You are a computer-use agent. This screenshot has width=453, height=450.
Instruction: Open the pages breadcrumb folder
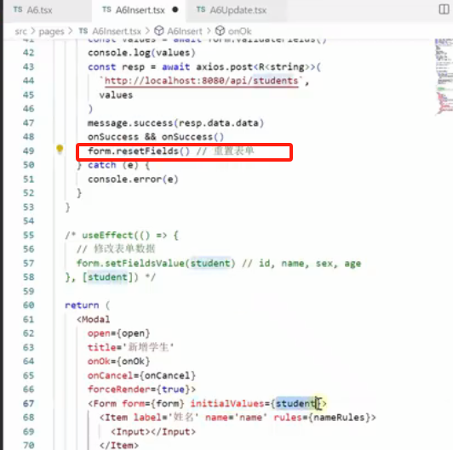(x=51, y=31)
